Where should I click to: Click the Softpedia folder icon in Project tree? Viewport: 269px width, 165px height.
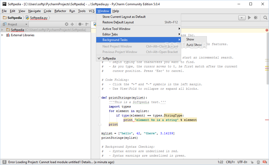8,30
